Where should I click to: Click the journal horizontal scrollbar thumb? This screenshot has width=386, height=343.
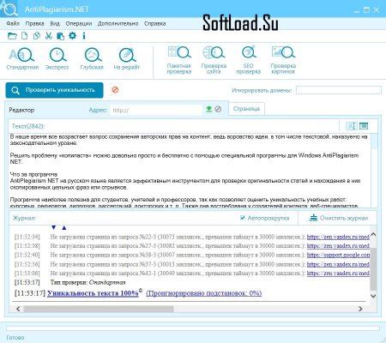click(x=99, y=309)
